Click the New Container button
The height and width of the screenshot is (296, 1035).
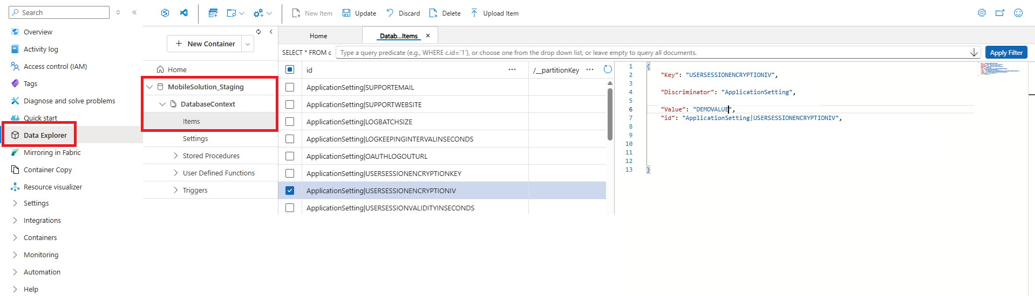click(205, 44)
